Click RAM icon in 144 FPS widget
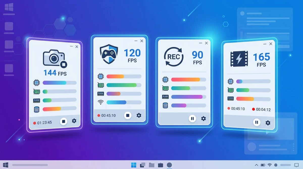 point(37,100)
